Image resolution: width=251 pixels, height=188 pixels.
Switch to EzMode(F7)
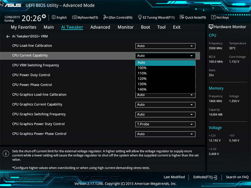pyautogui.click(x=205, y=177)
